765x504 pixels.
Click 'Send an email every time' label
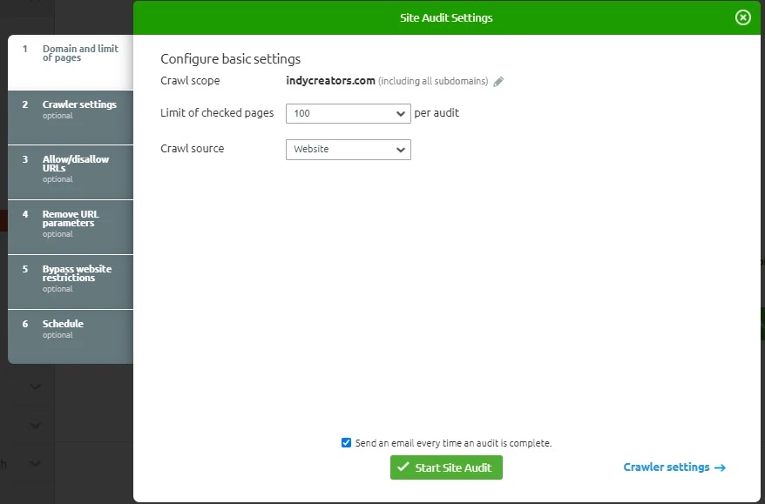click(x=453, y=443)
